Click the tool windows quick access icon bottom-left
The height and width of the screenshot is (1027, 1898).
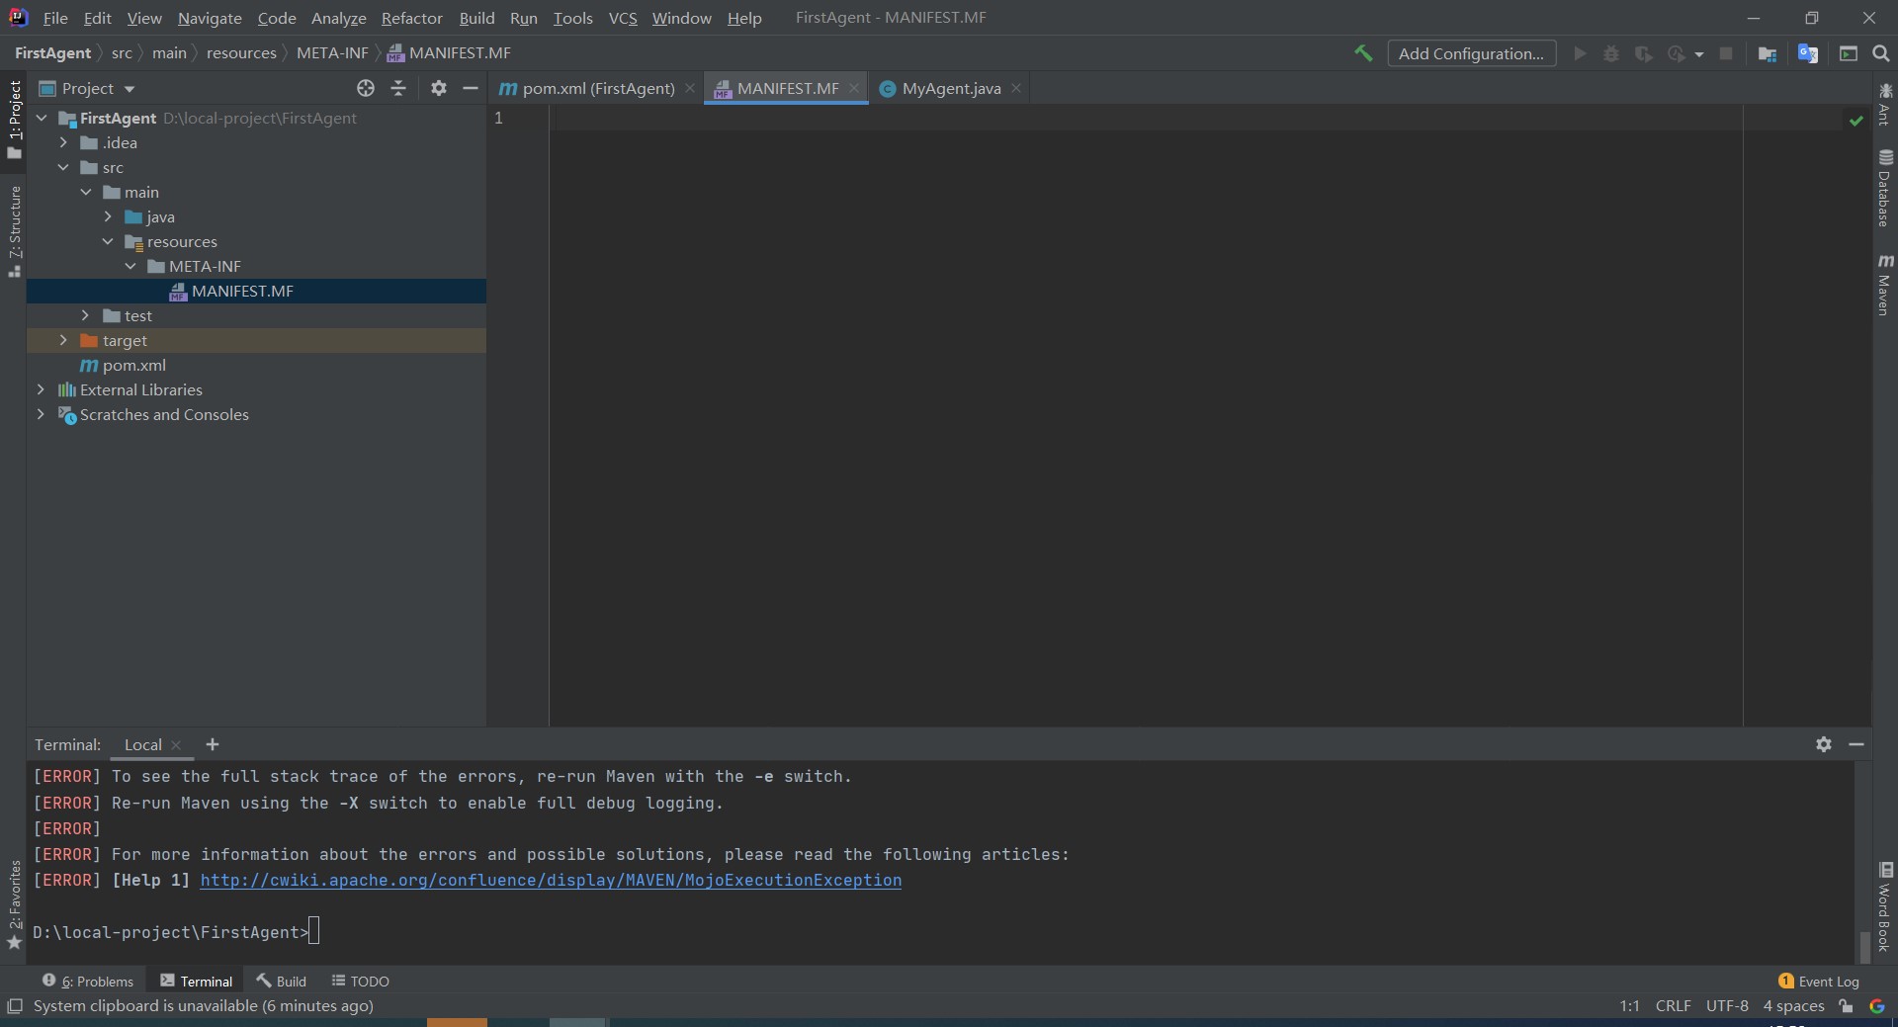click(x=15, y=1006)
